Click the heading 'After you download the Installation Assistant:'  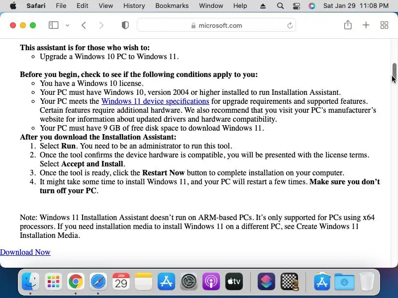point(98,137)
